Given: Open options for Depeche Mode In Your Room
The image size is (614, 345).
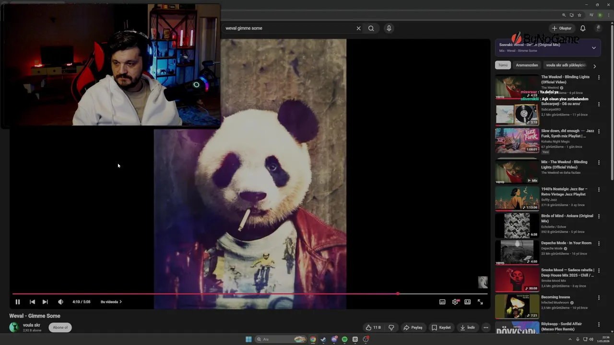Looking at the screenshot, I should pos(599,243).
